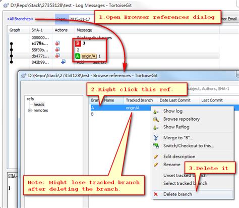Click the Tracked branch column header
239x208 pixels.
pos(139,100)
